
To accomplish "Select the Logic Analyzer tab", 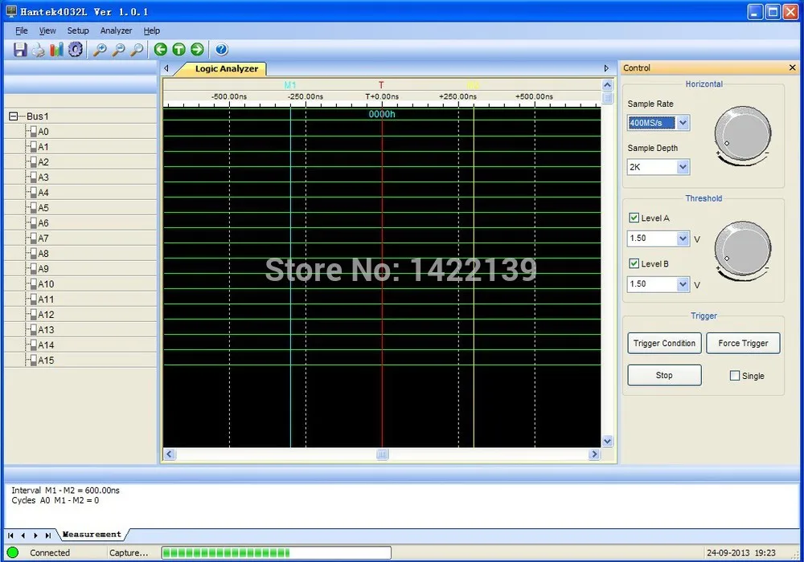I will point(226,68).
